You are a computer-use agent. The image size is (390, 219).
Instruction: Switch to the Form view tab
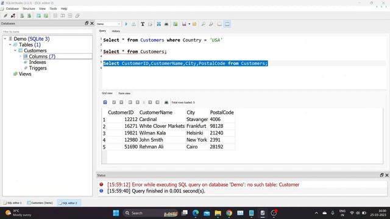[x=124, y=93]
